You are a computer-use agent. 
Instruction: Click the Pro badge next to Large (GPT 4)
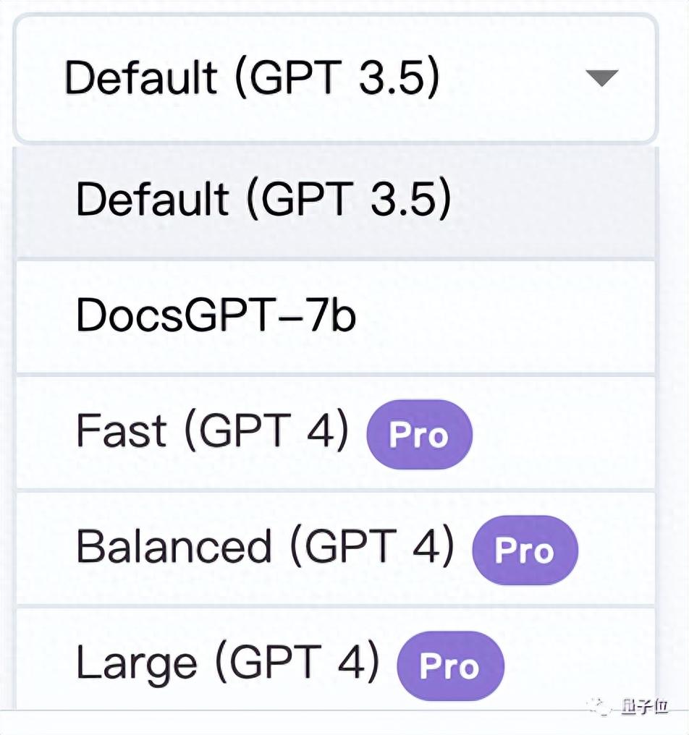pyautogui.click(x=449, y=666)
